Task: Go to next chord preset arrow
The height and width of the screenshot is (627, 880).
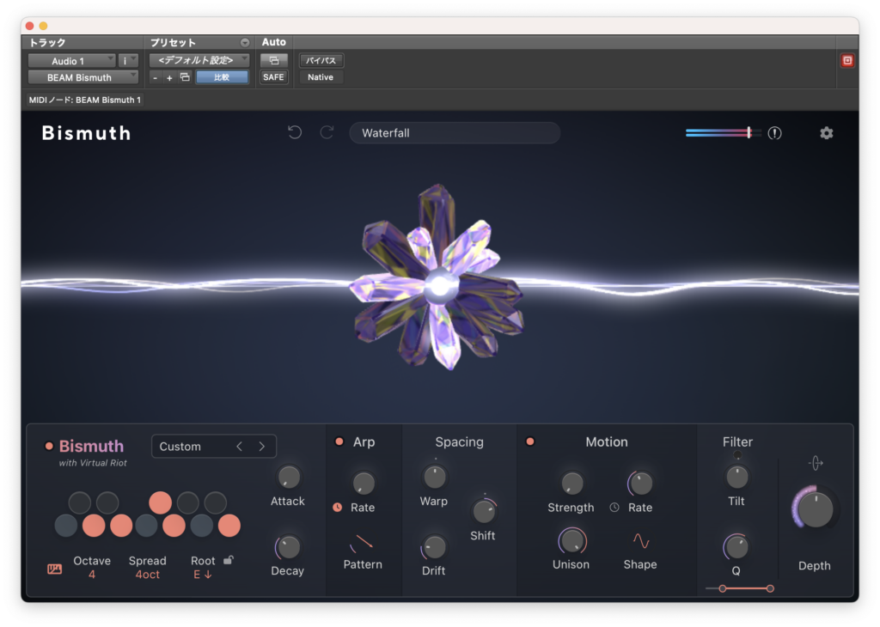Action: pyautogui.click(x=261, y=447)
